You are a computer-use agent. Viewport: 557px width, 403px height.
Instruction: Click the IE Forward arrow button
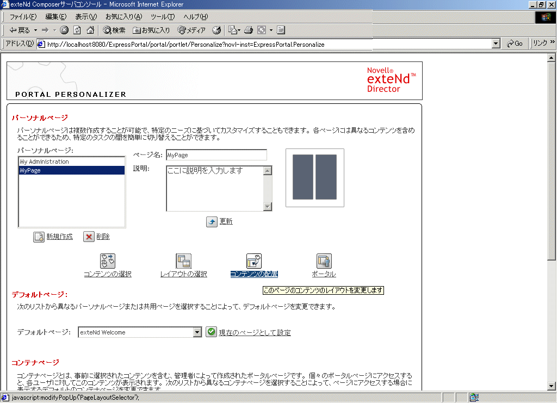pyautogui.click(x=45, y=30)
